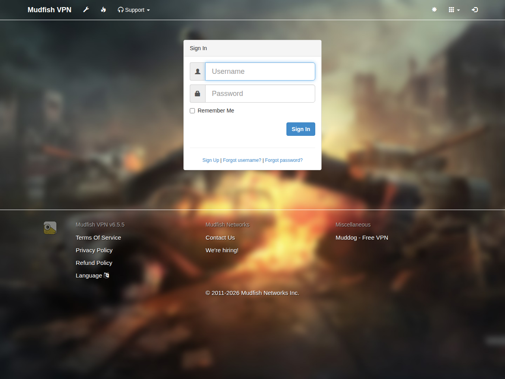The width and height of the screenshot is (505, 379).
Task: Click the sign-in arrow icon at top right
Action: pyautogui.click(x=475, y=9)
